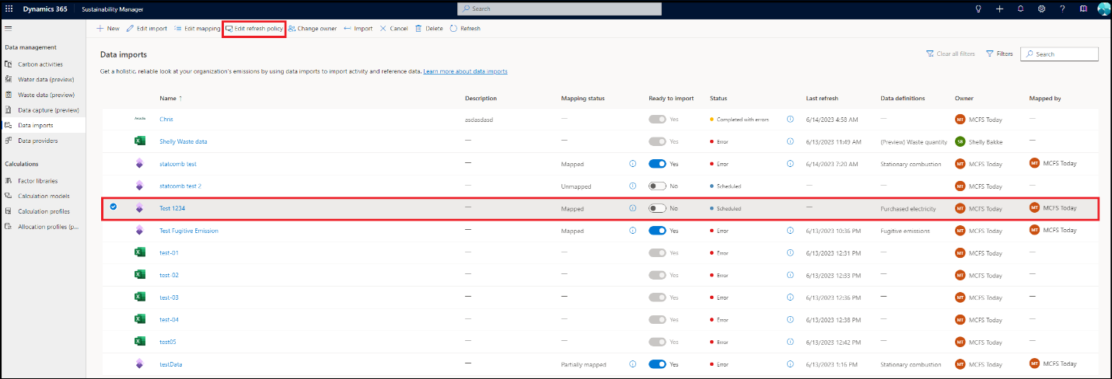The height and width of the screenshot is (379, 1112).
Task: Click the status info icon in test-01 row
Action: click(790, 253)
